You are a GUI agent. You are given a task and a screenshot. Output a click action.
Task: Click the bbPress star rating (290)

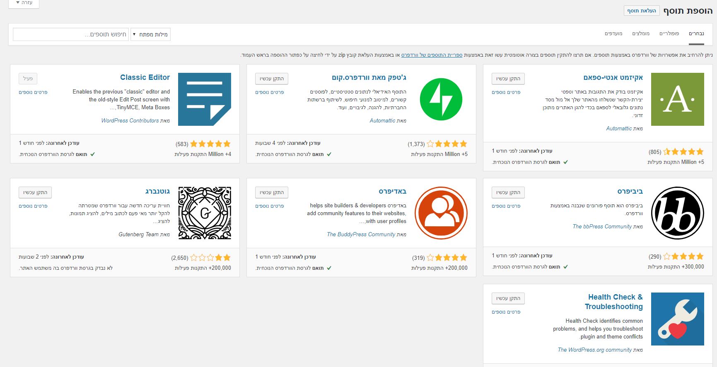click(683, 257)
